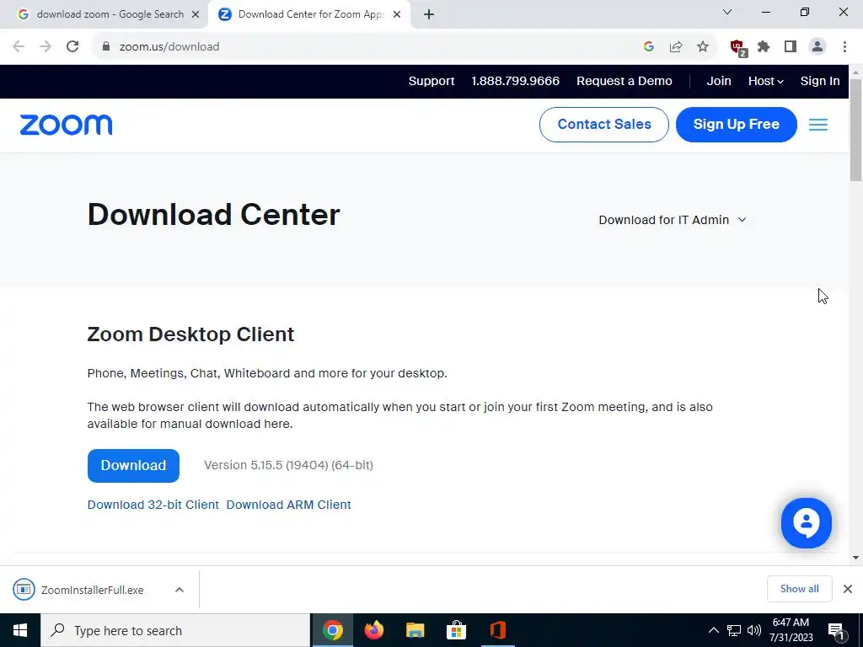Bookmark this page with star icon
This screenshot has height=647, width=863.
coord(702,46)
